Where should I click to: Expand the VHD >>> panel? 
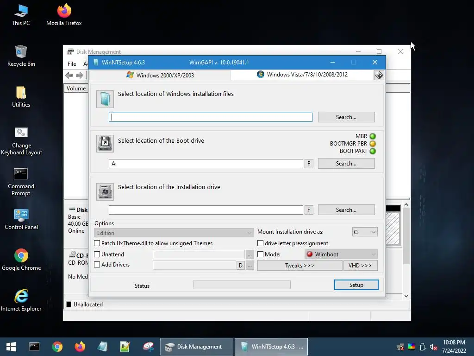tap(360, 266)
